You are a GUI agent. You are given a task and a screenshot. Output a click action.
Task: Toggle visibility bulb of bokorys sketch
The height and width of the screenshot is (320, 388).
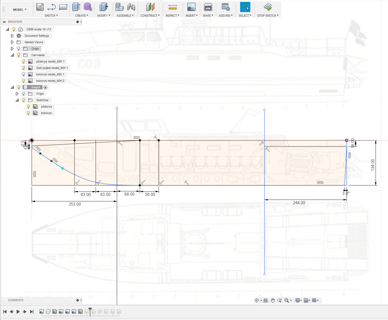[29, 113]
